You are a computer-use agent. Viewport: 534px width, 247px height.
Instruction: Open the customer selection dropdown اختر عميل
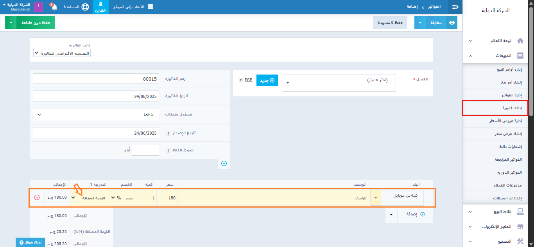click(339, 83)
